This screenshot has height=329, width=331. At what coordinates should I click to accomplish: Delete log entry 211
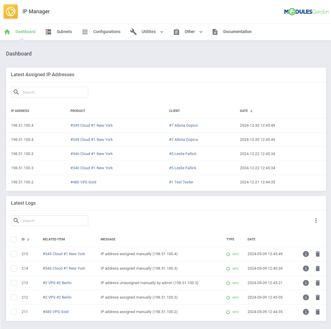point(317,312)
